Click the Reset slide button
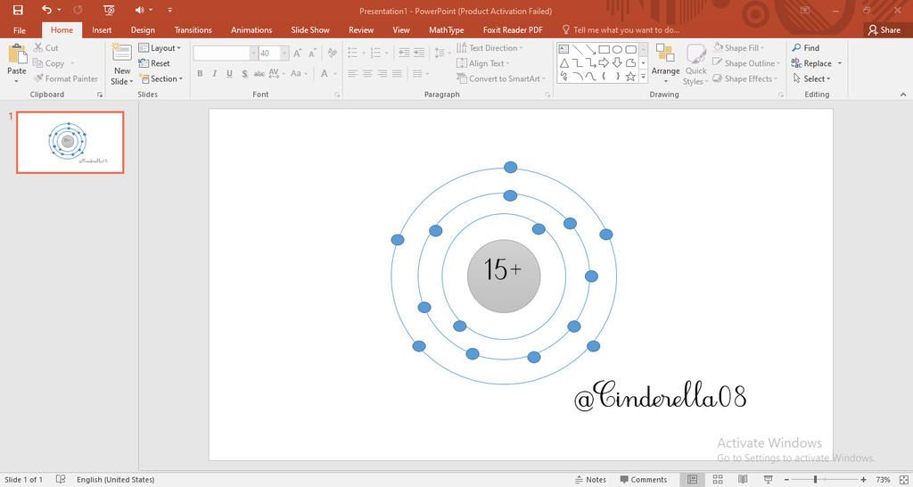Image resolution: width=913 pixels, height=487 pixels. (154, 63)
